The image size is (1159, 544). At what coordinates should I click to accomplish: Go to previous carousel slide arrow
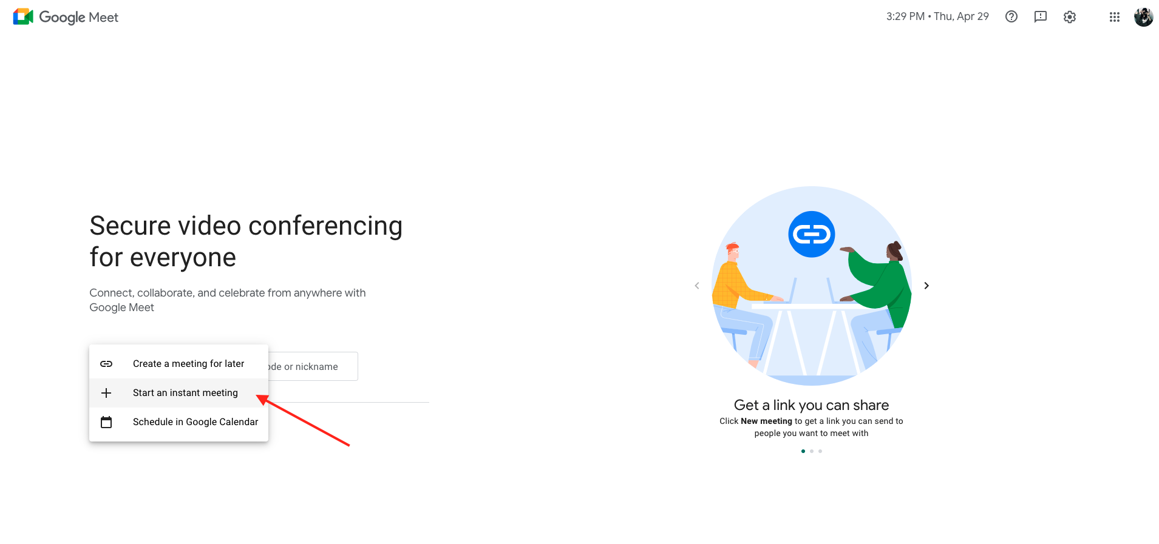pos(697,286)
